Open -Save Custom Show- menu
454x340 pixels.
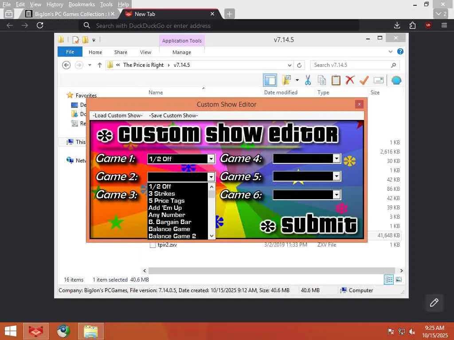pyautogui.click(x=173, y=116)
